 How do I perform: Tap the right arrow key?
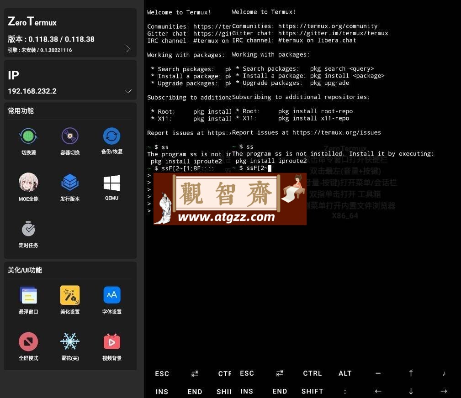point(444,391)
